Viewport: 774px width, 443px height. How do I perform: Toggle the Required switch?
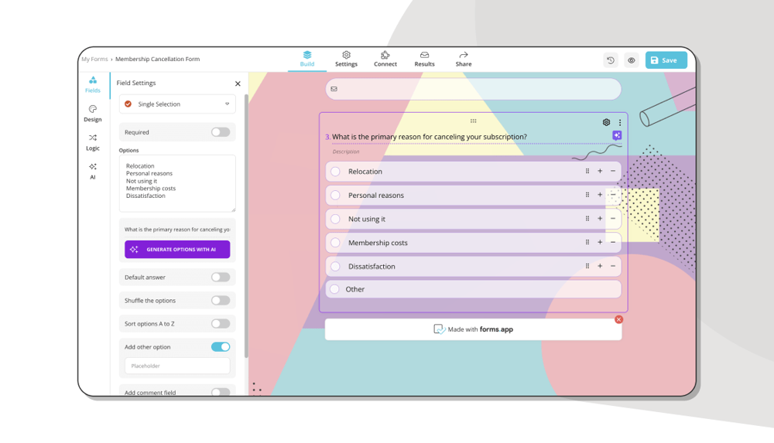[x=221, y=132]
